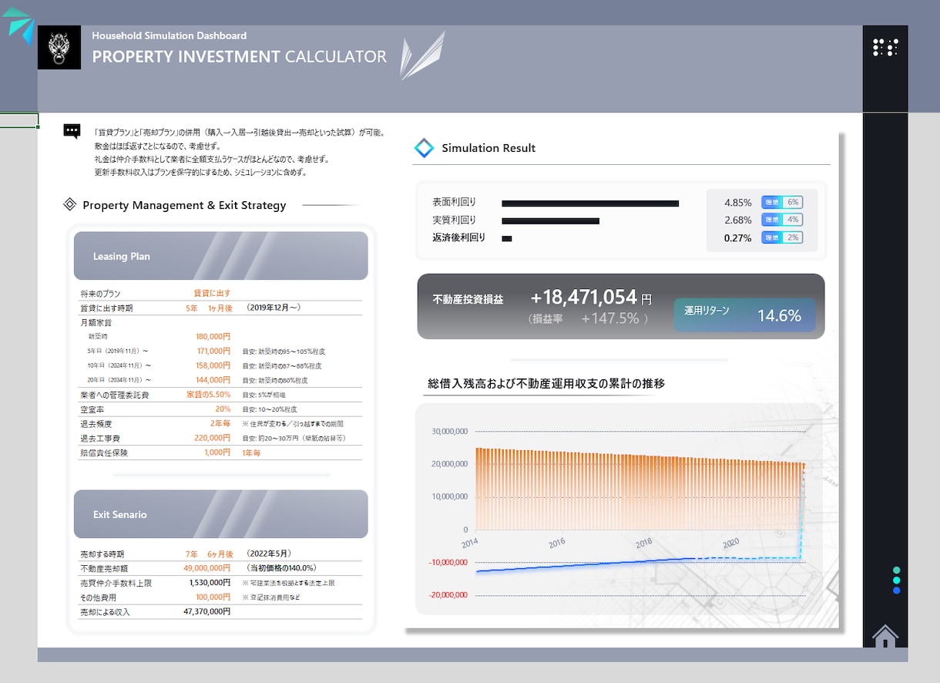Click the 理想 6% badge
The height and width of the screenshot is (683, 940).
tap(782, 202)
